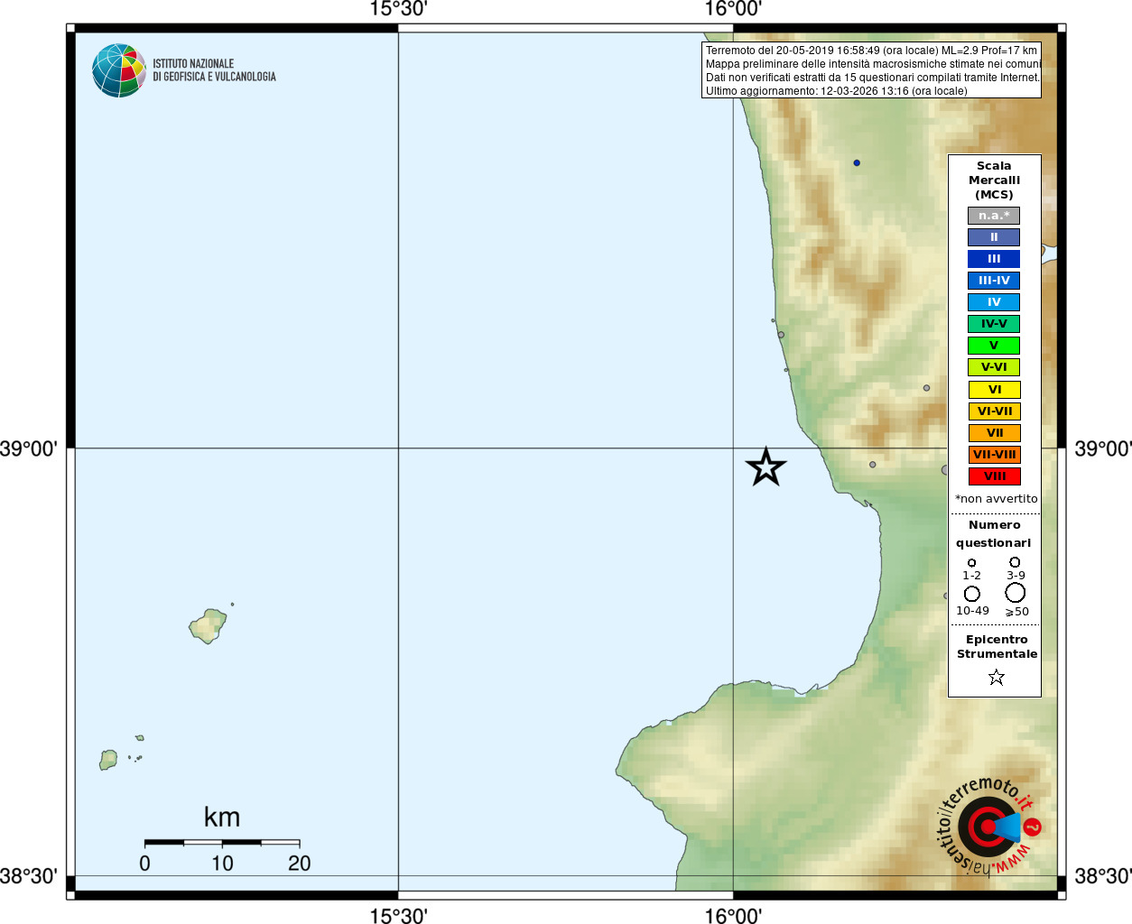Click the 'km' scale bar label

click(x=222, y=818)
